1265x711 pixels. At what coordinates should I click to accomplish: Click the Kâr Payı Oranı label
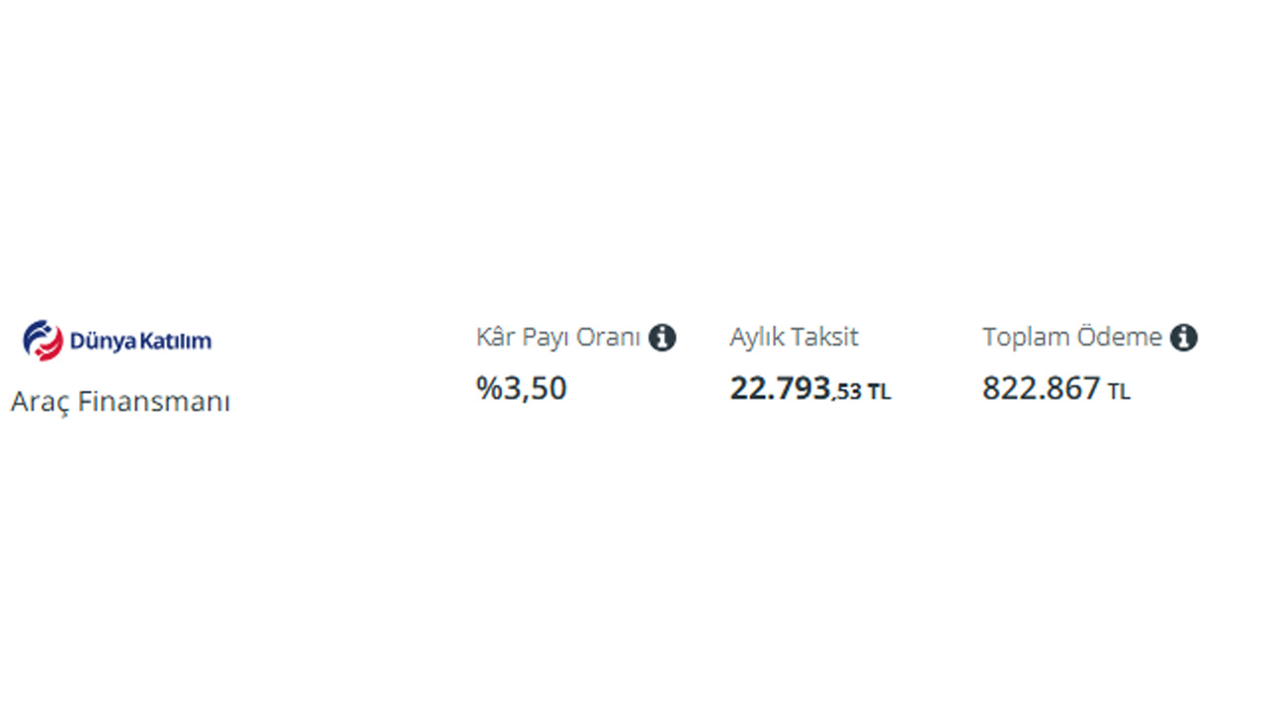coord(558,337)
